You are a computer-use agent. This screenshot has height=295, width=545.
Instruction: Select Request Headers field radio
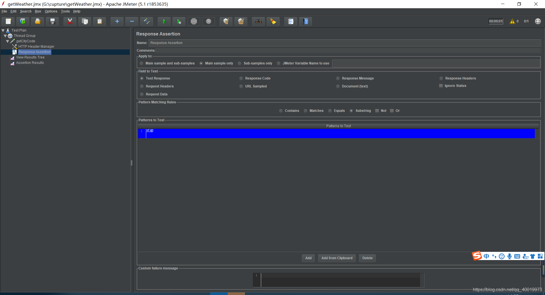click(142, 86)
